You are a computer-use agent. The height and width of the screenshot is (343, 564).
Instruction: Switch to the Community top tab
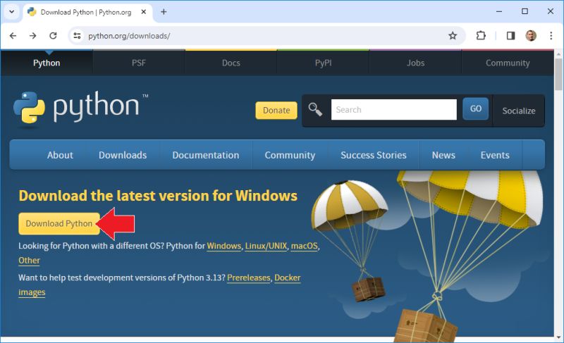click(x=508, y=63)
